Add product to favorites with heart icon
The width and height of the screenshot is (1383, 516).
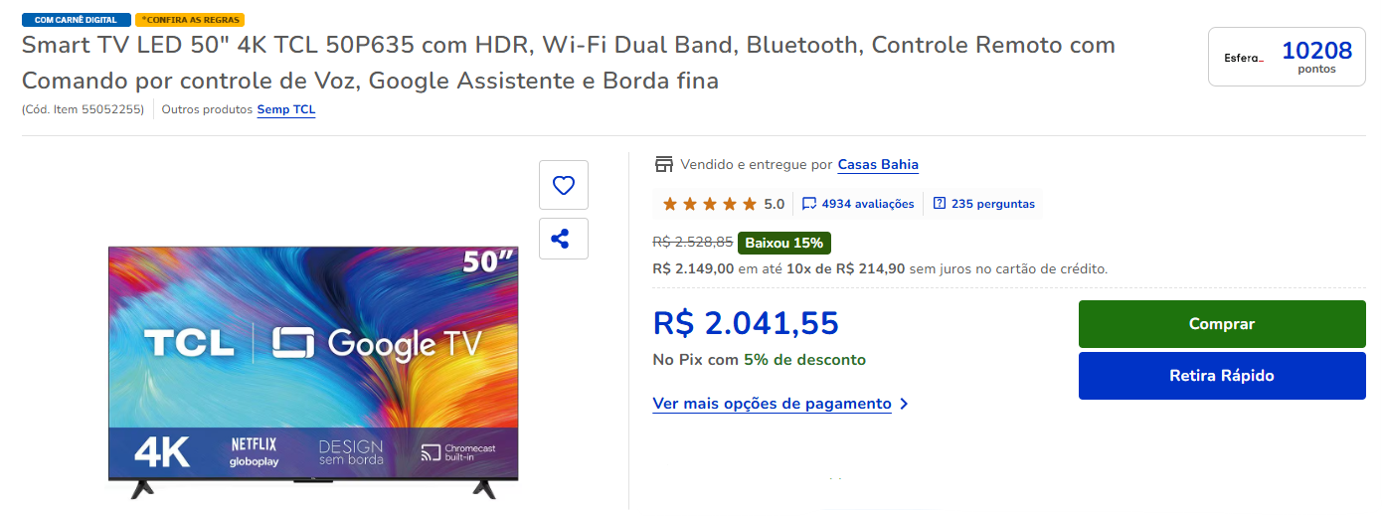click(x=564, y=185)
